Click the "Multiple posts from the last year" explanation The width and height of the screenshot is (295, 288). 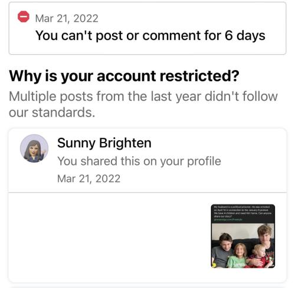point(143,104)
